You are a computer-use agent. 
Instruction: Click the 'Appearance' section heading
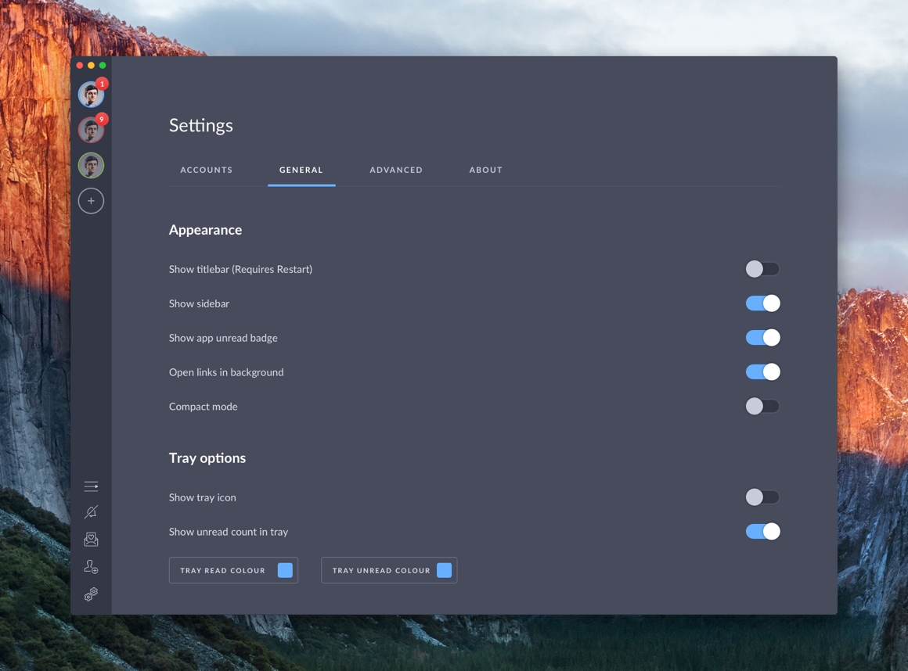pos(206,230)
